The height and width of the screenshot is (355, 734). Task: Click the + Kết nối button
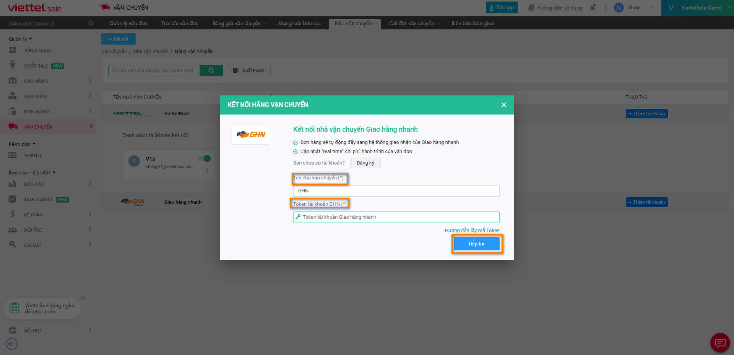point(119,39)
